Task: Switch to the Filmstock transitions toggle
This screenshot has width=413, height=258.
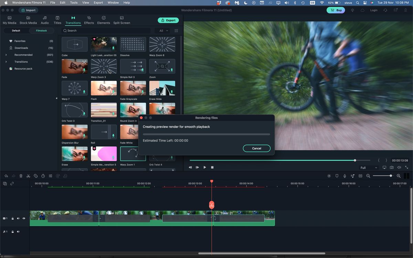Action: coord(41,31)
